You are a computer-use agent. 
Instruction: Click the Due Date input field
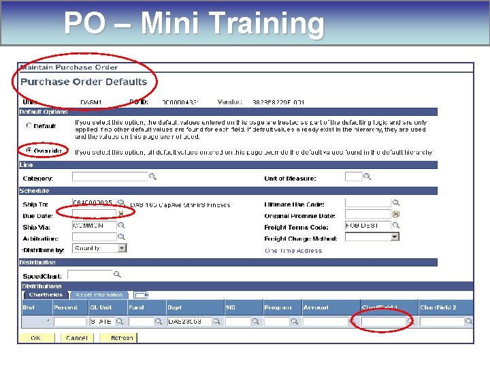[94, 213]
